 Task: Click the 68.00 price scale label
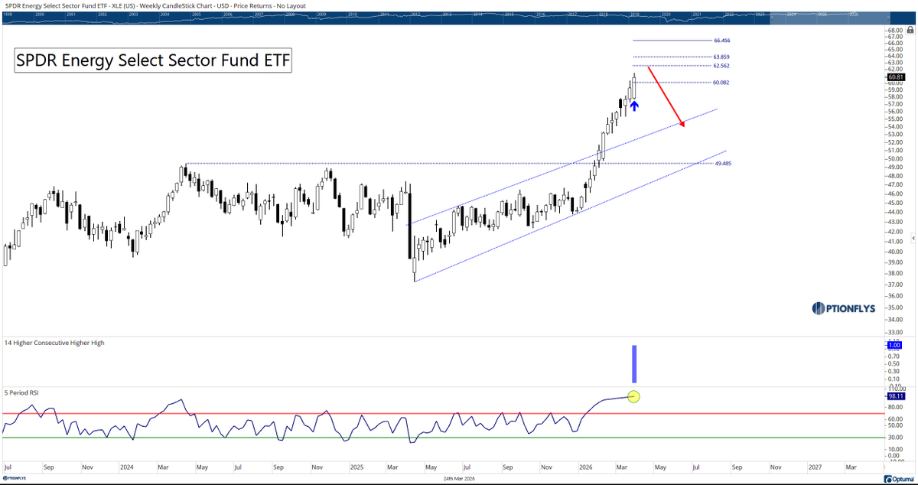[895, 29]
